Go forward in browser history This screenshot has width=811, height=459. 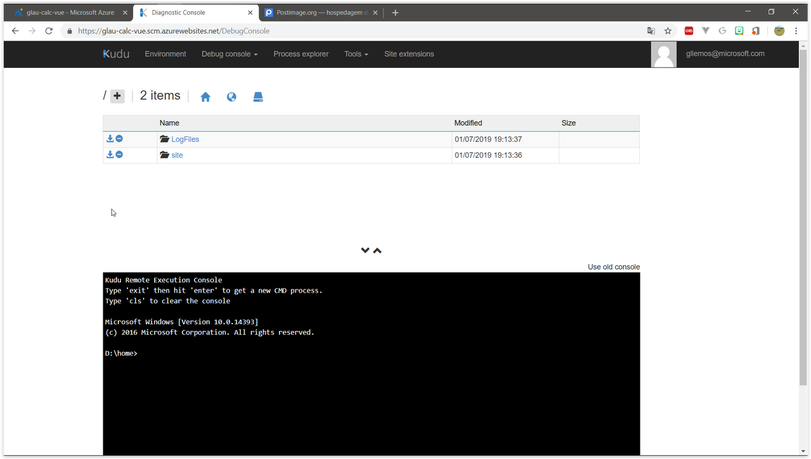pyautogui.click(x=32, y=31)
